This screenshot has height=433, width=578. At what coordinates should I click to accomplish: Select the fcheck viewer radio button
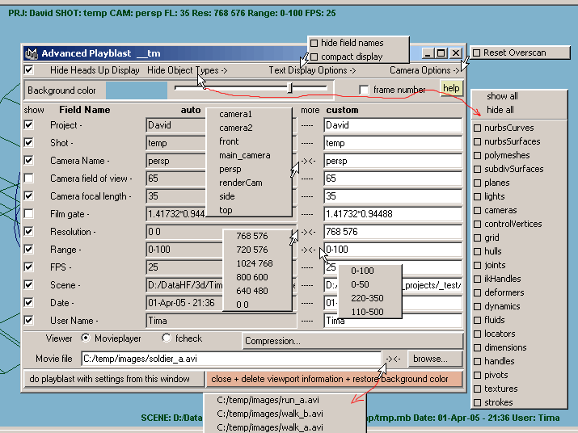167,338
